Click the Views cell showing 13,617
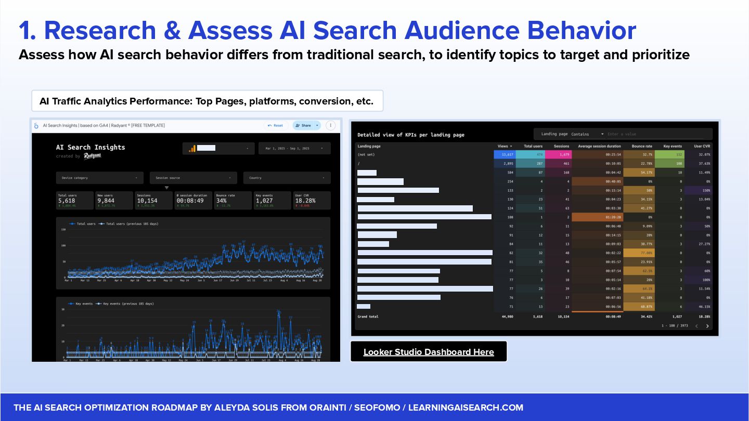This screenshot has height=421, width=749. (x=505, y=154)
